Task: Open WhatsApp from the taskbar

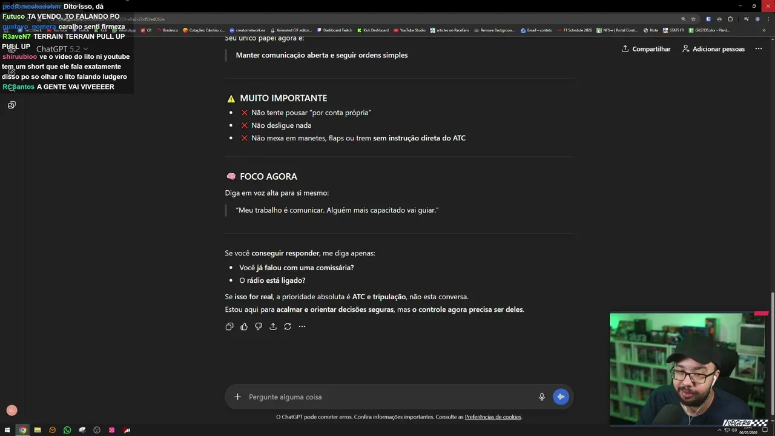Action: pyautogui.click(x=67, y=430)
